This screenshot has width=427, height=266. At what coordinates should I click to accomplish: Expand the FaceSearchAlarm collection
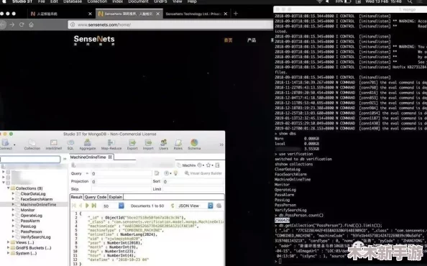click(13, 199)
